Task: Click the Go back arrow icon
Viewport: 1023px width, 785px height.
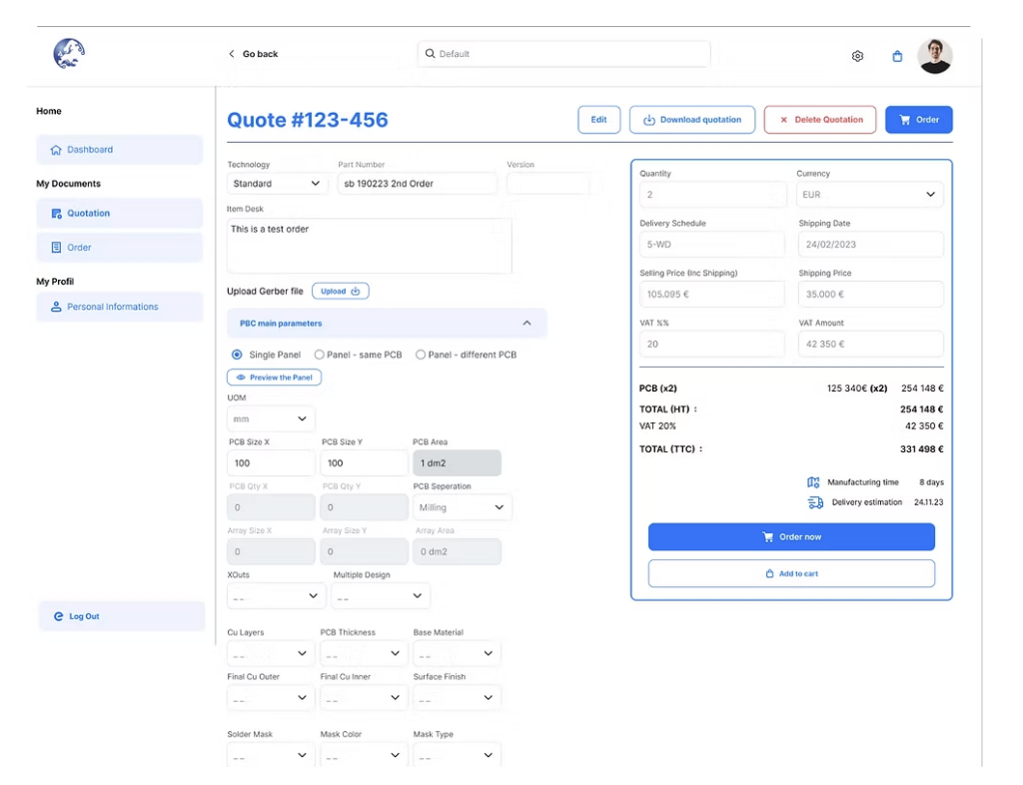Action: [231, 54]
